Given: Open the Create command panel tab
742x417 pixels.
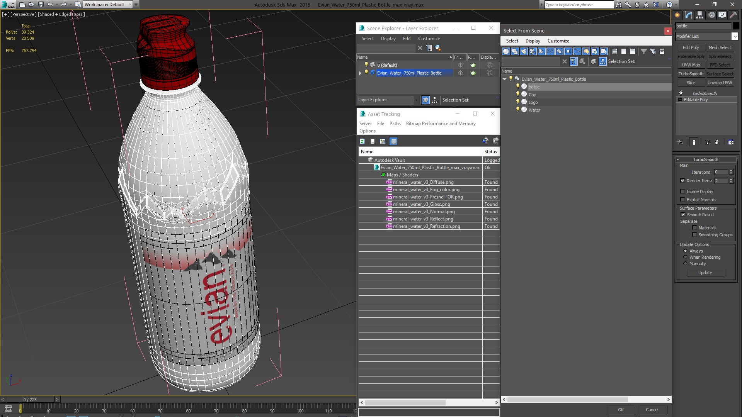Looking at the screenshot, I should click(x=677, y=15).
